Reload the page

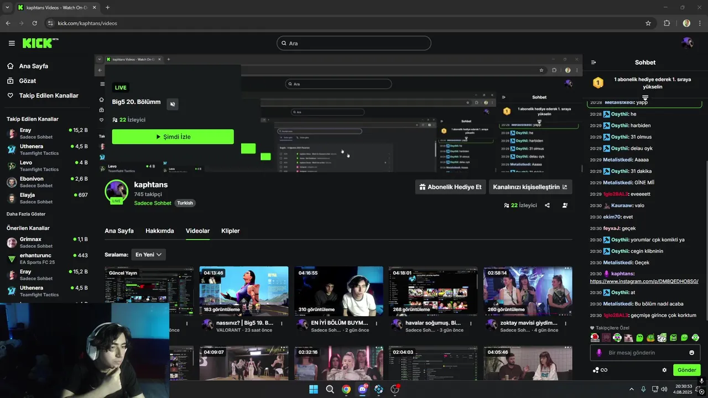[x=35, y=23]
